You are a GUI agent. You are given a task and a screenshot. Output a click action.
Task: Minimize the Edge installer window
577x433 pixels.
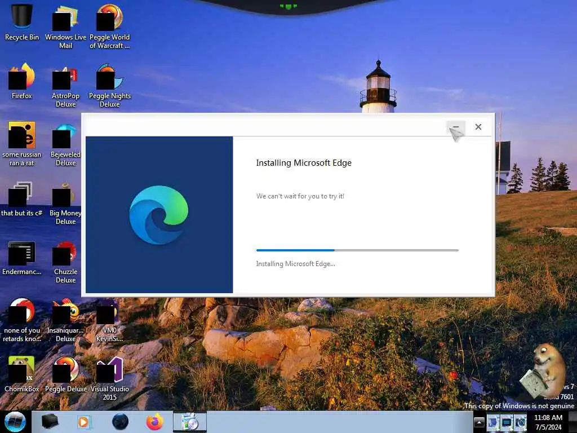(455, 127)
